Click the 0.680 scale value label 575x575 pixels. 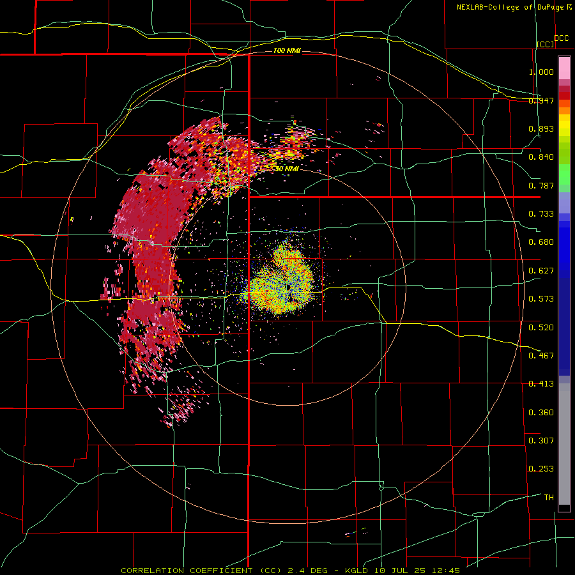(541, 242)
